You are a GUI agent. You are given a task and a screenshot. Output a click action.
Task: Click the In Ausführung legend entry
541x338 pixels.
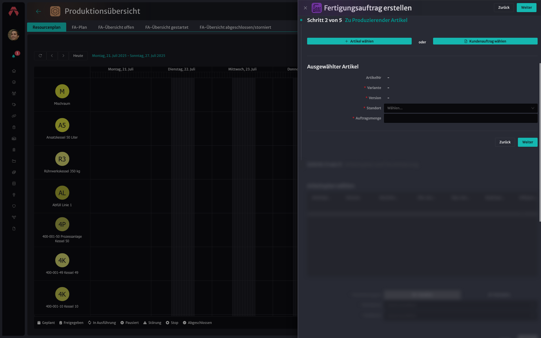click(102, 323)
